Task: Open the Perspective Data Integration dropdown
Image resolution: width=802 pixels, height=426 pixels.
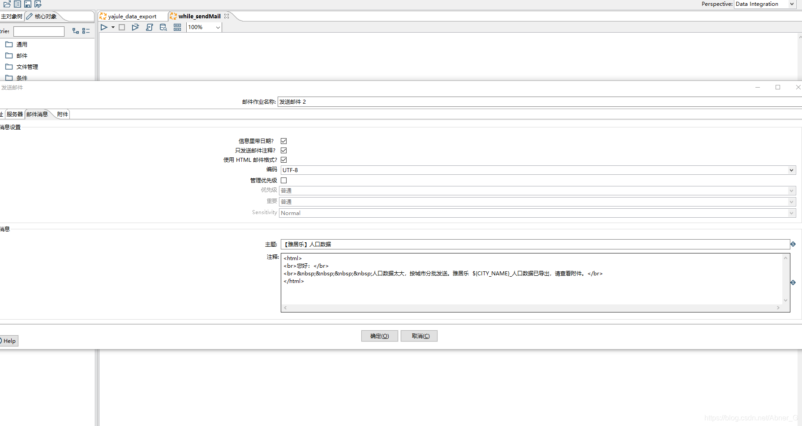Action: 765,4
